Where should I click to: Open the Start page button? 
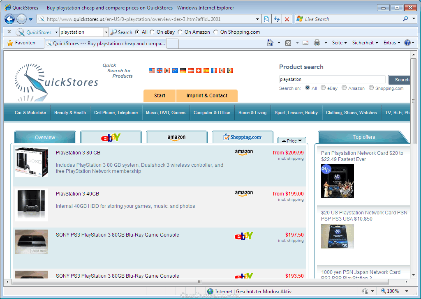point(160,96)
